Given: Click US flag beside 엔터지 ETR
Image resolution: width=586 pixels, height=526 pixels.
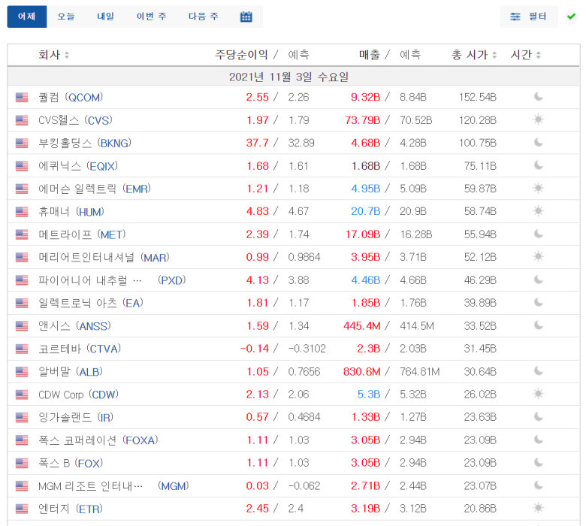Looking at the screenshot, I should (x=22, y=509).
